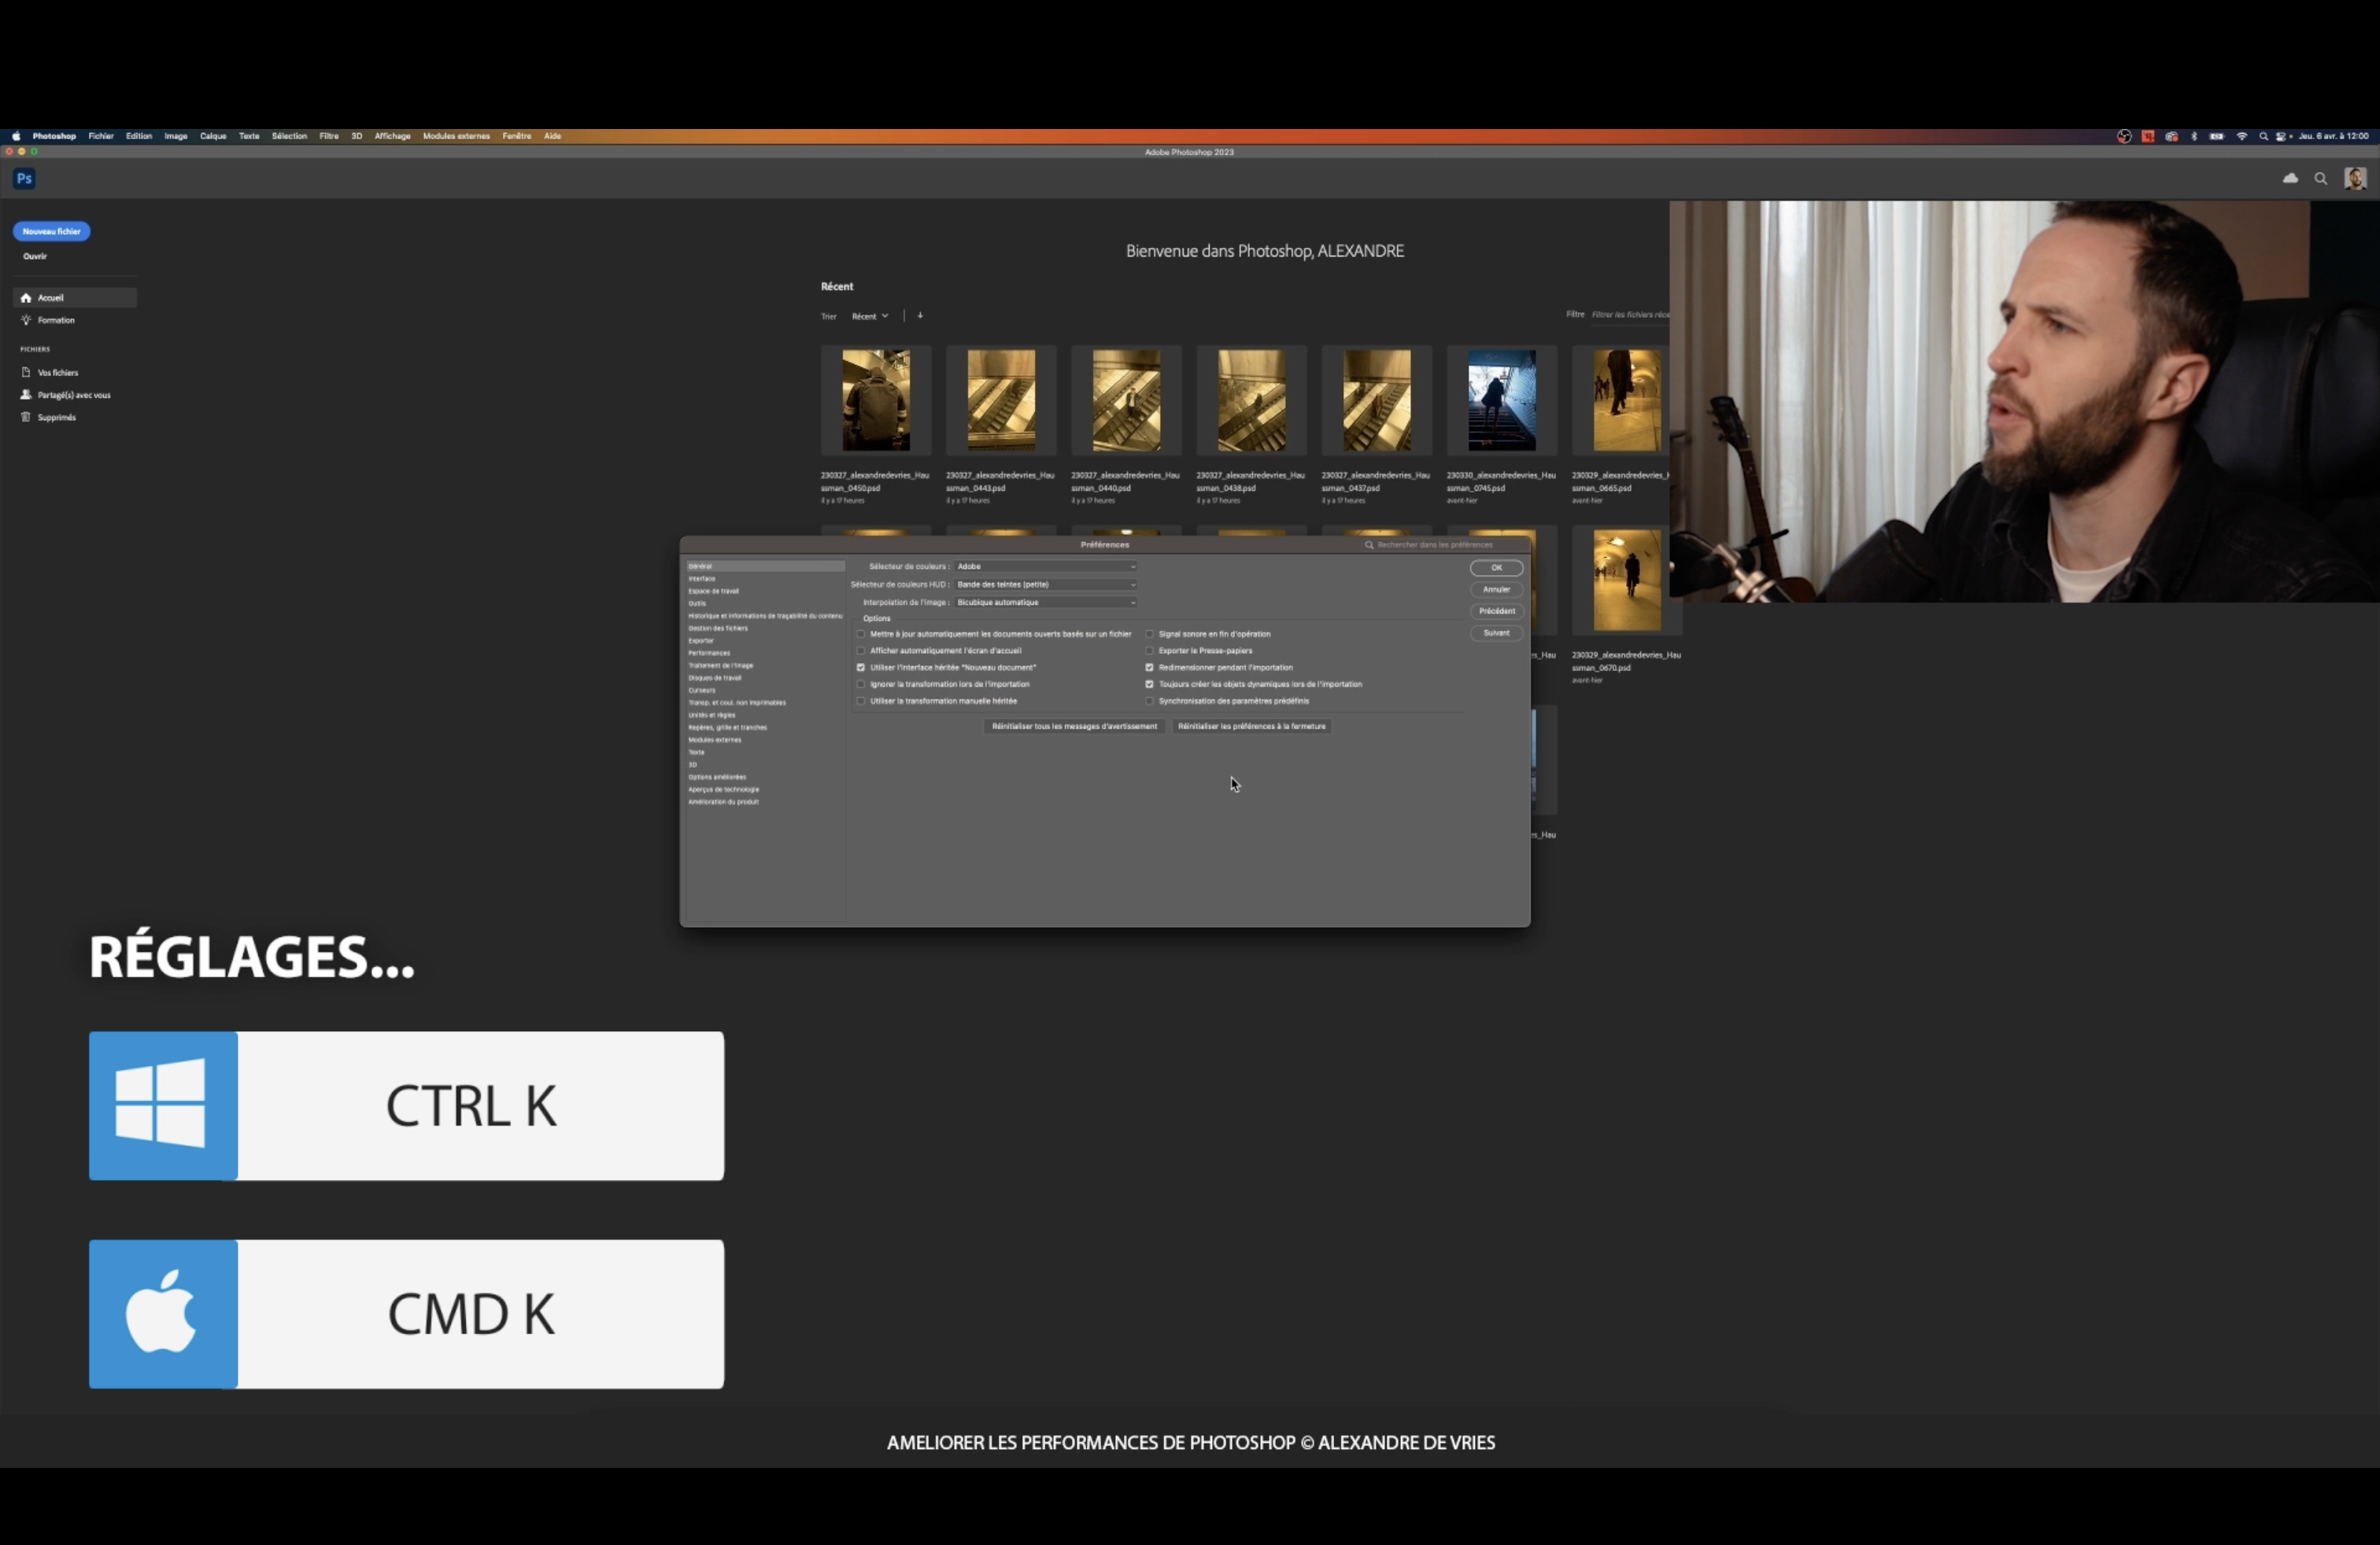Enable Signal sonore en fin d'opération
This screenshot has width=2380, height=1545.
click(x=1150, y=633)
